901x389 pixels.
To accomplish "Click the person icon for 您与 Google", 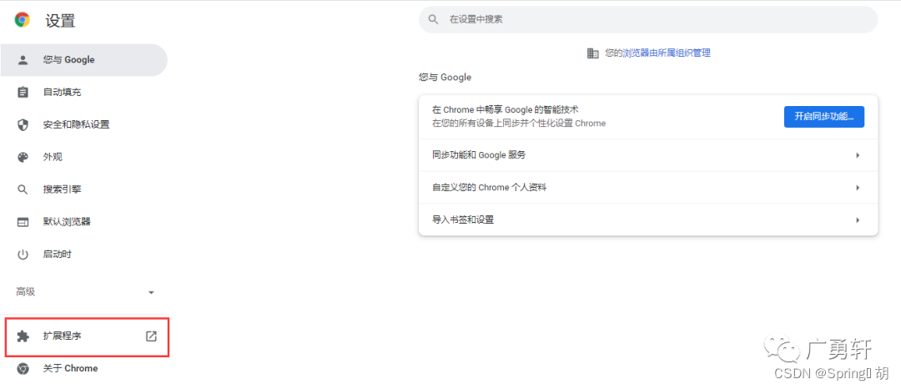I will 23,60.
